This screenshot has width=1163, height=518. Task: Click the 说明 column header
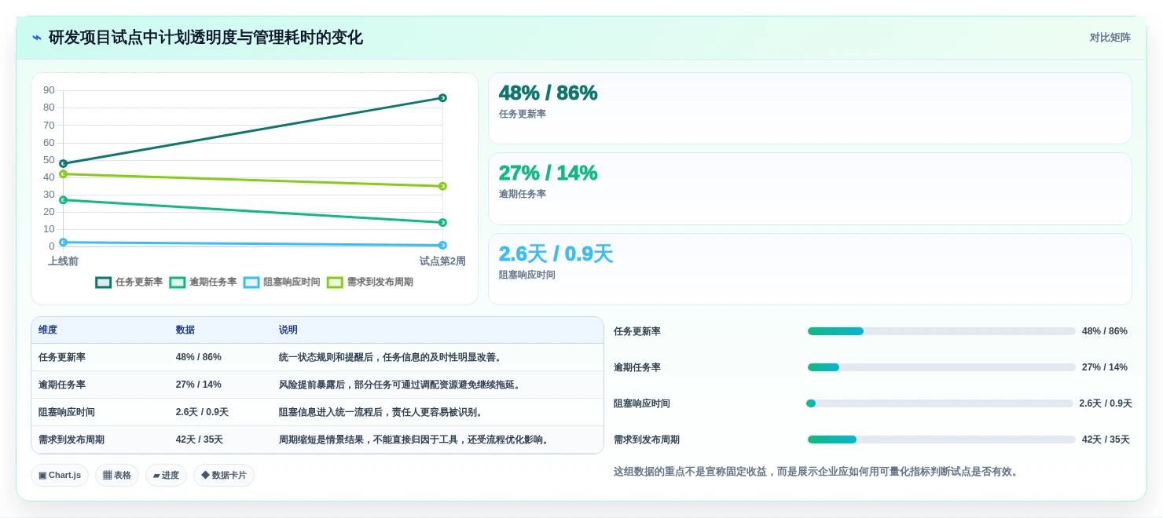click(288, 330)
